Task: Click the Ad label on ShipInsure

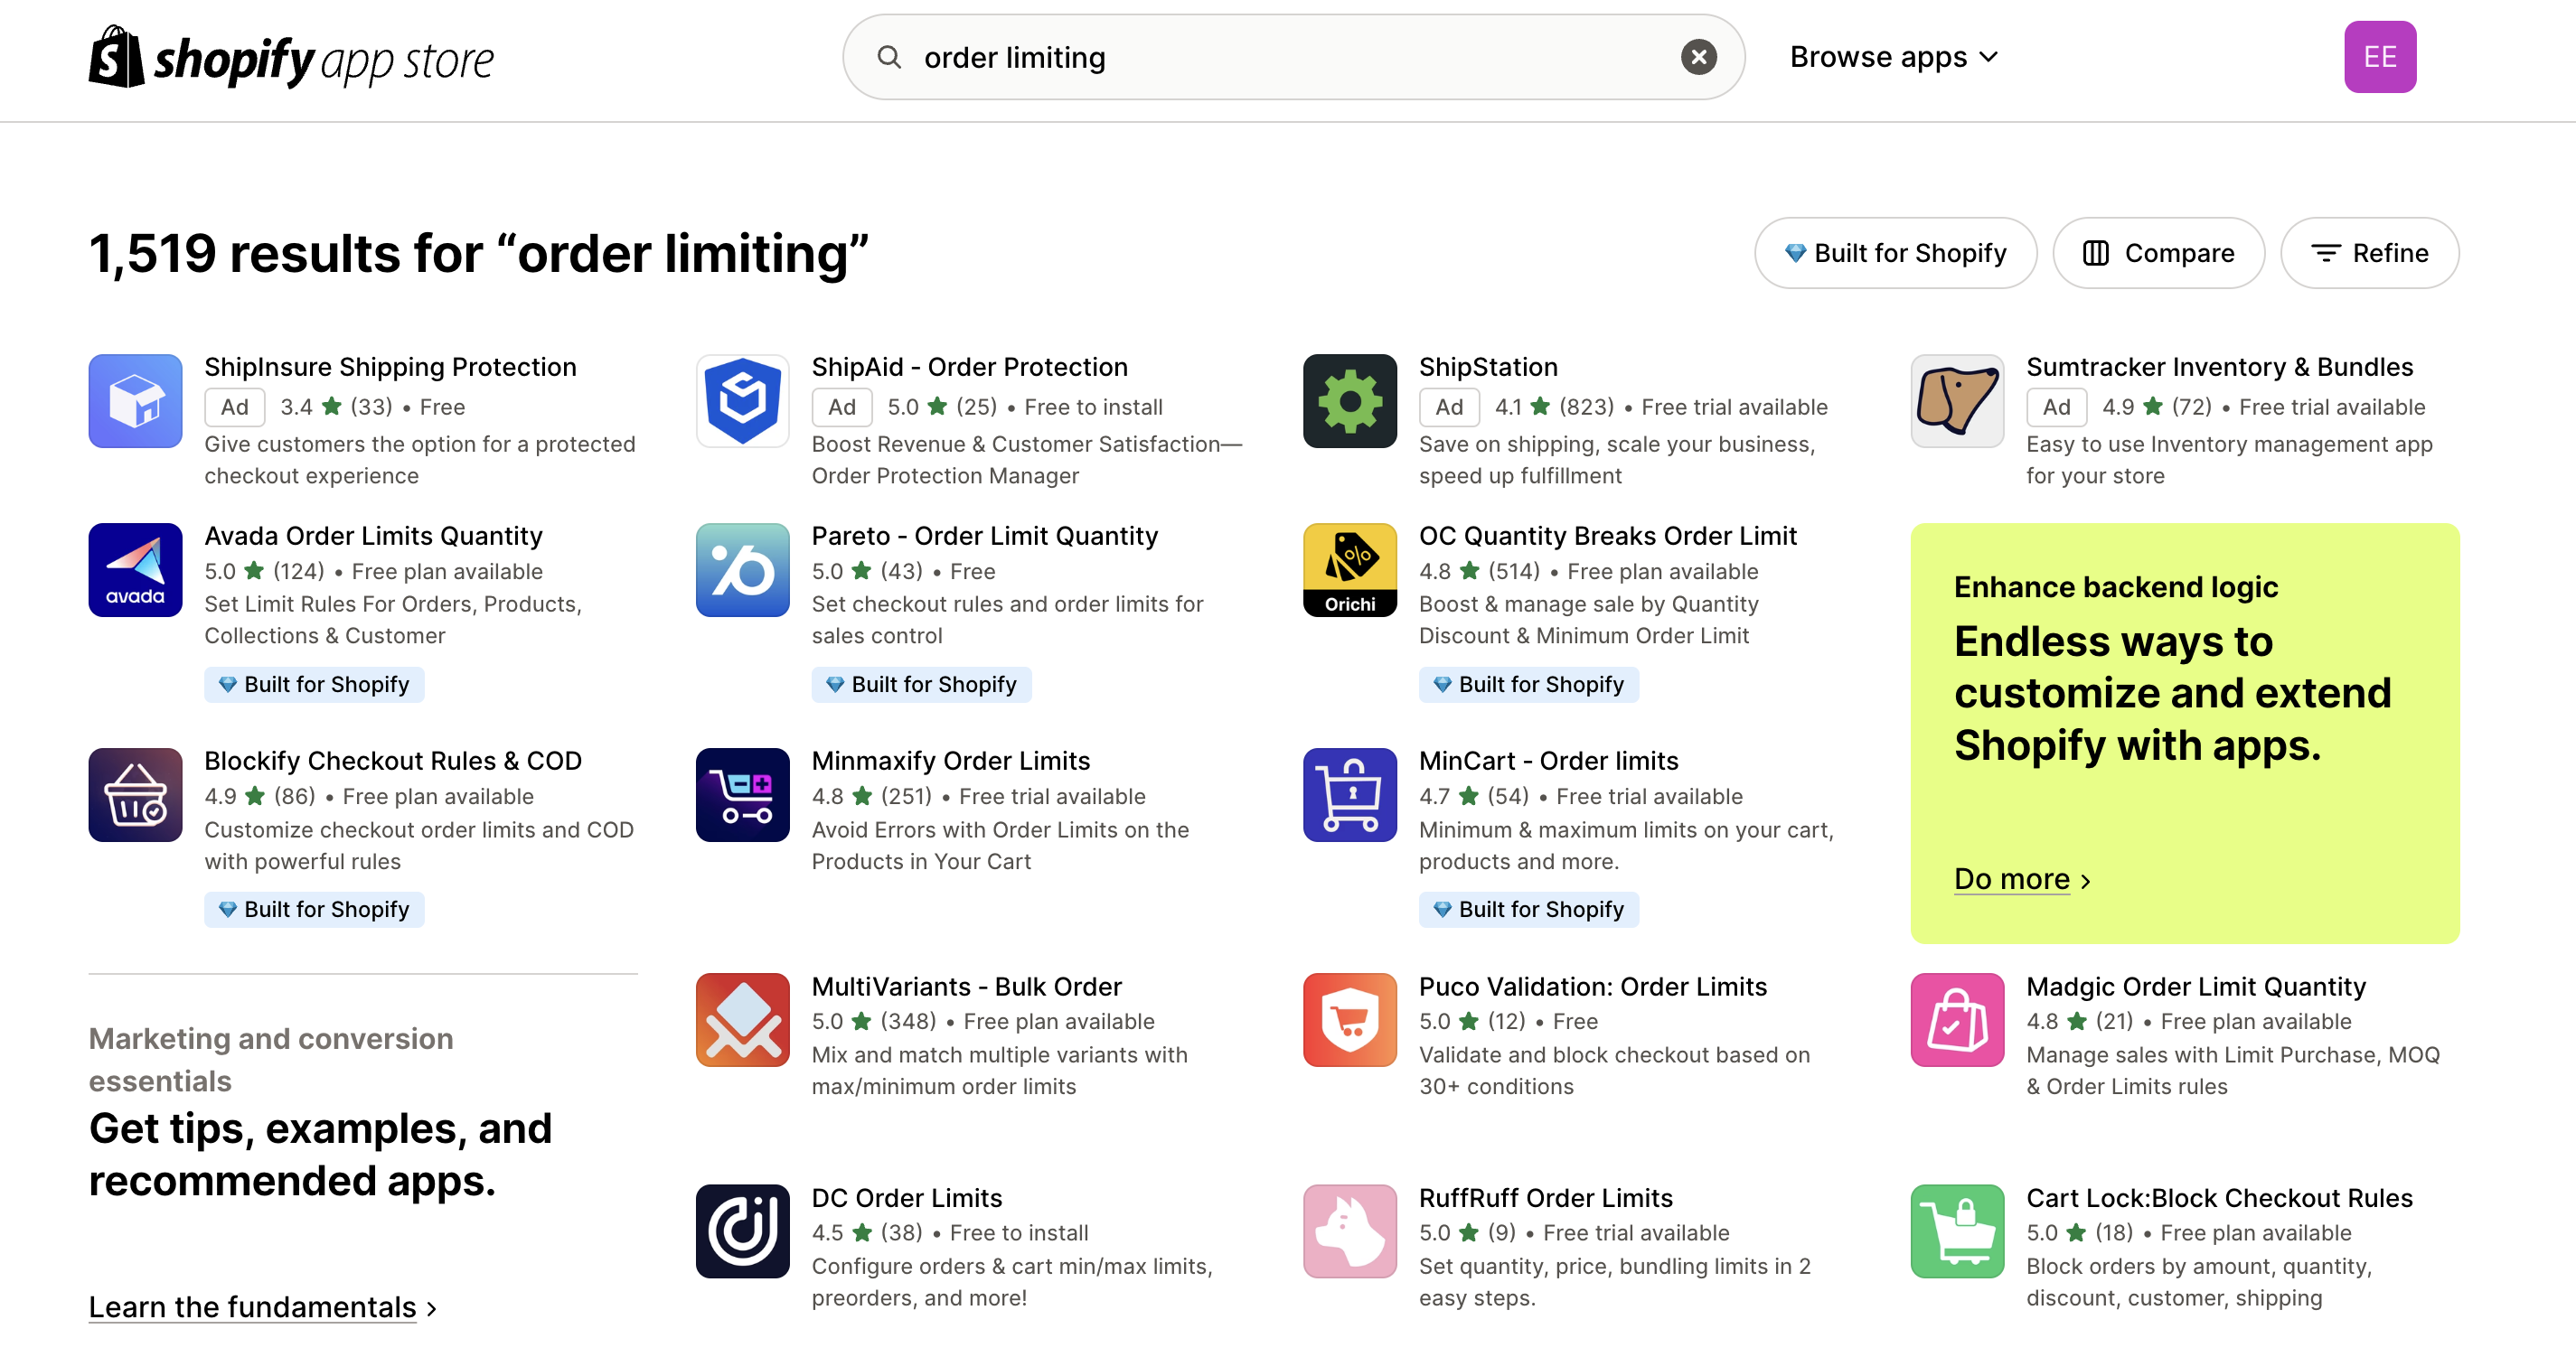Action: click(234, 407)
